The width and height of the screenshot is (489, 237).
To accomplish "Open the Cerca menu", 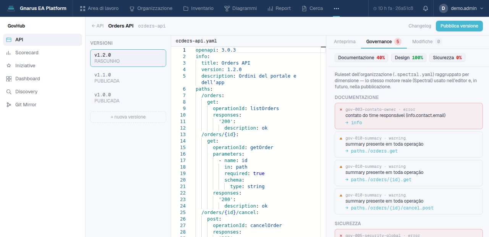I will coord(312,8).
